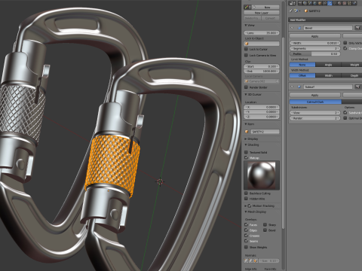Click the Convert button

click(x=271, y=18)
